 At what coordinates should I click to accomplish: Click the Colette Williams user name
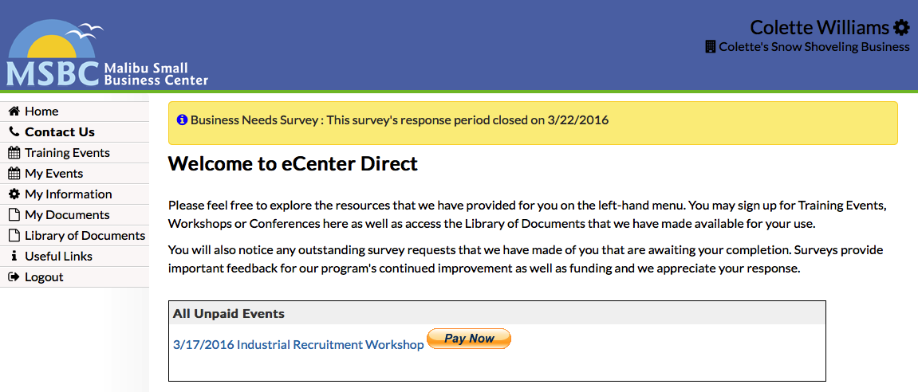click(819, 28)
